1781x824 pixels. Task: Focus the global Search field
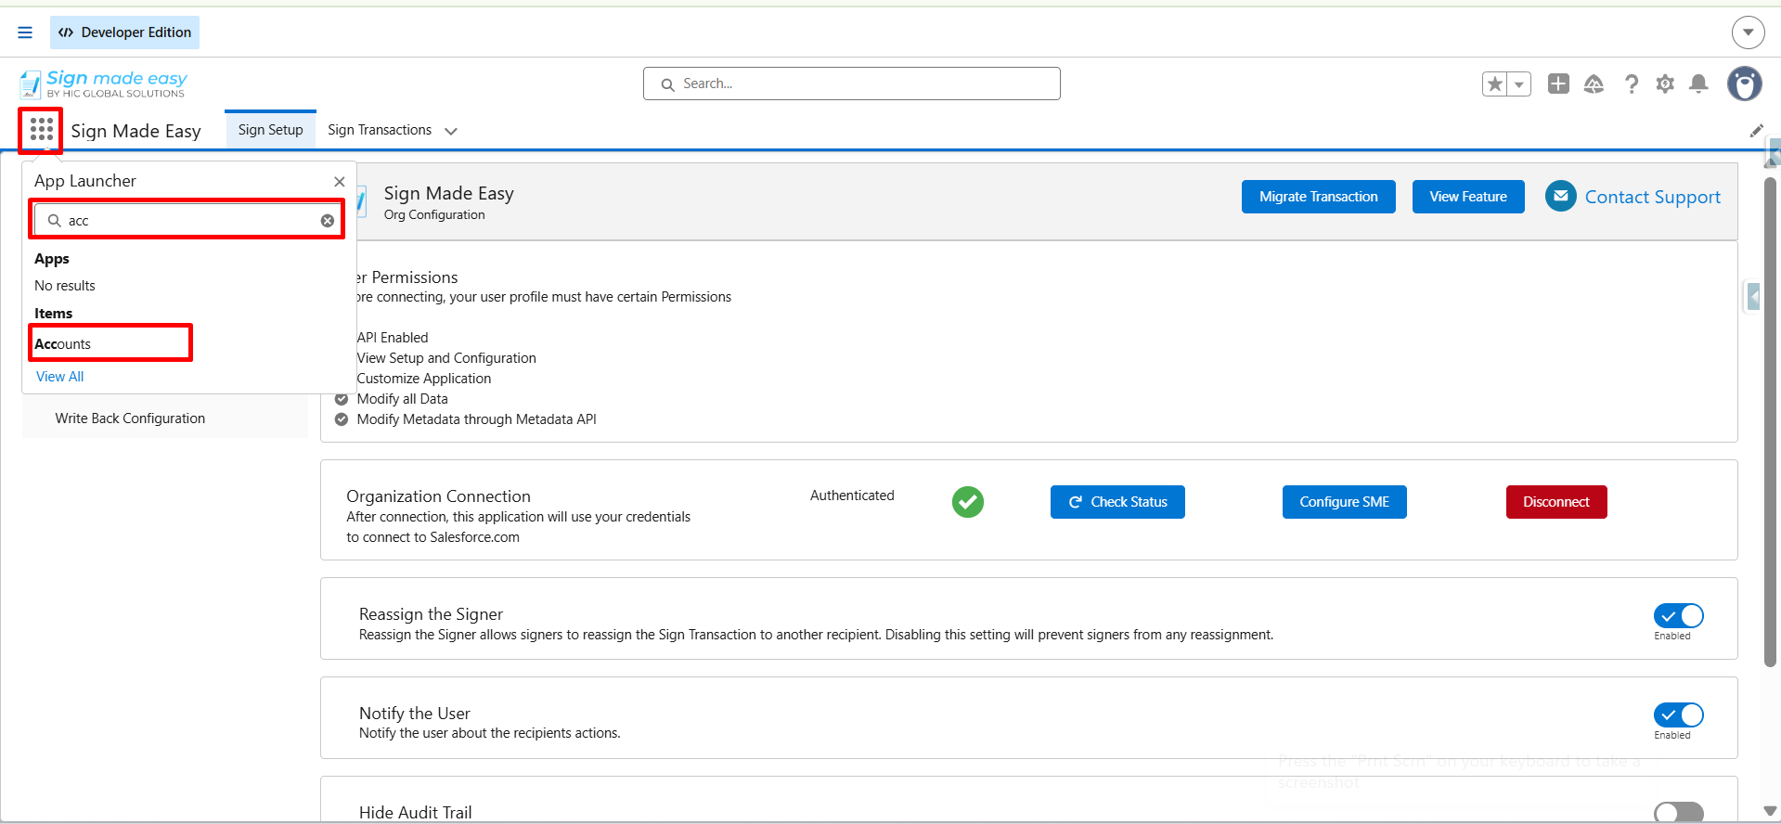pyautogui.click(x=851, y=84)
